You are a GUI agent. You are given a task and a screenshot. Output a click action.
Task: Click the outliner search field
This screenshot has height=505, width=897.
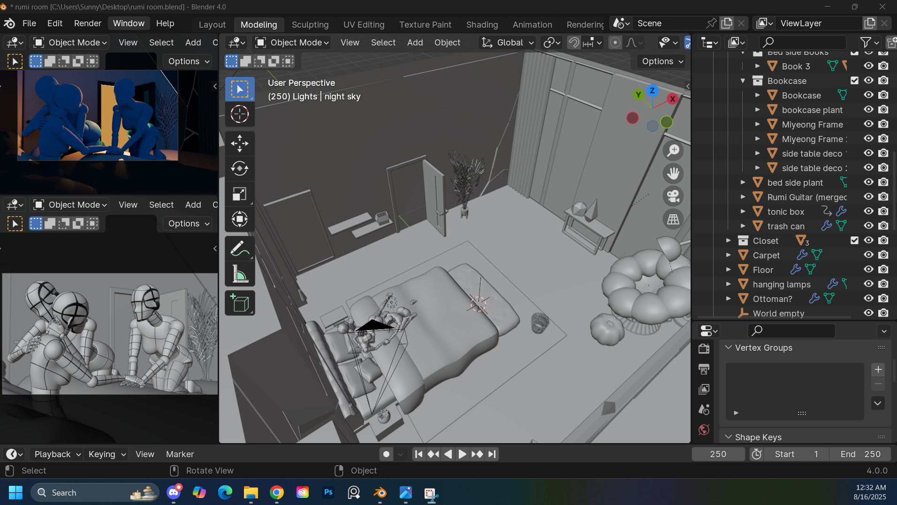pos(802,43)
